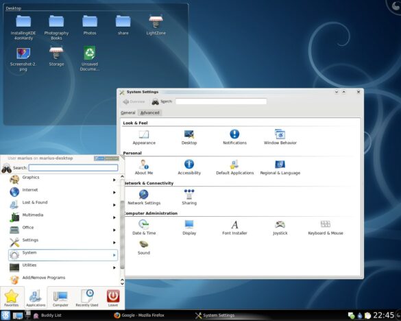Launch Add/Remove Programs

[62, 280]
